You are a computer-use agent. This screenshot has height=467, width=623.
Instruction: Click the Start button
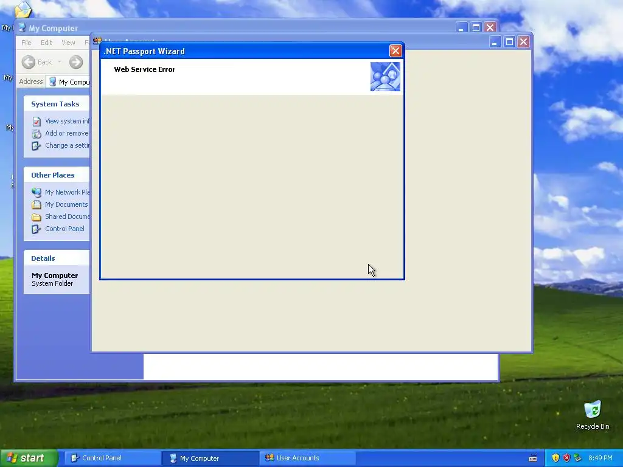pyautogui.click(x=29, y=458)
